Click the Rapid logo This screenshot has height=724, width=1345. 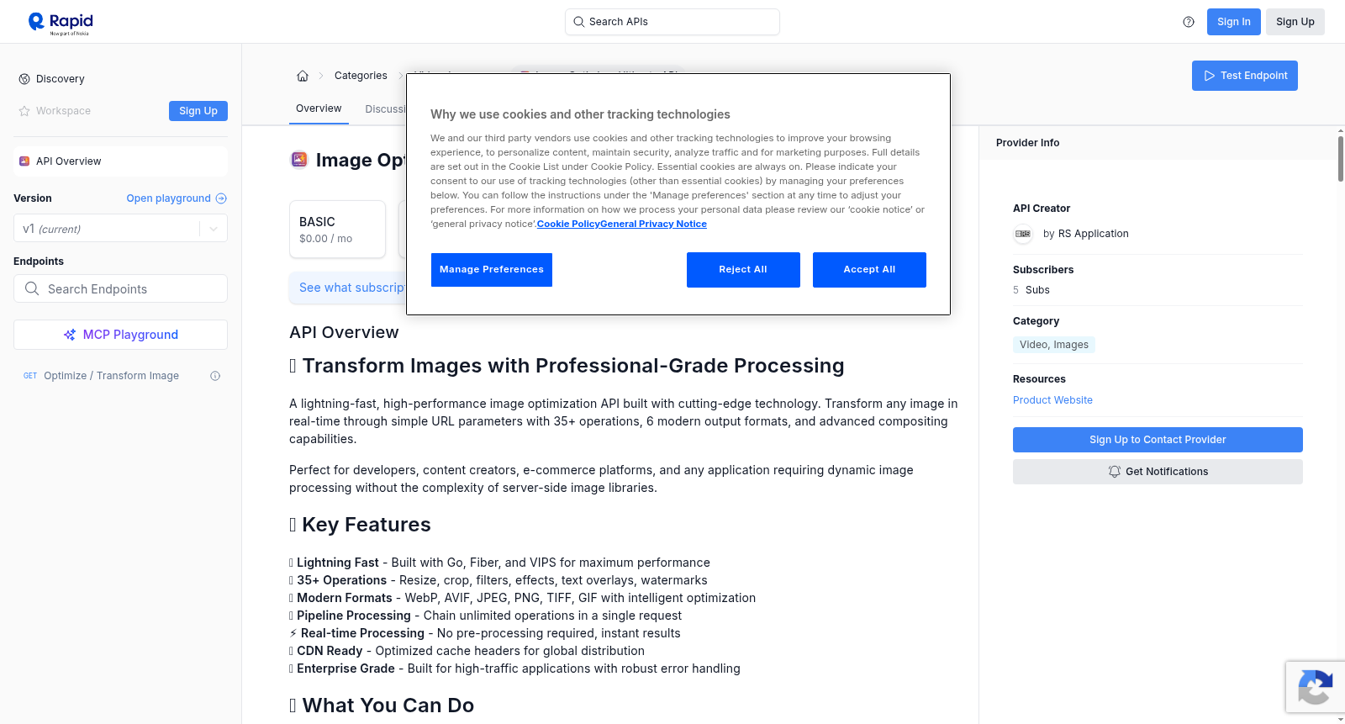pos(61,23)
